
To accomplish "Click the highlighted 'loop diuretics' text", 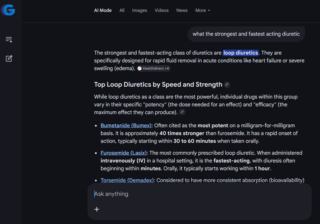I will pos(241,53).
